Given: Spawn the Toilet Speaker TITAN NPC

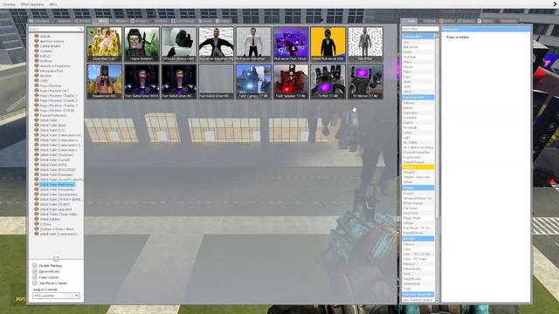Looking at the screenshot, I should click(x=291, y=81).
